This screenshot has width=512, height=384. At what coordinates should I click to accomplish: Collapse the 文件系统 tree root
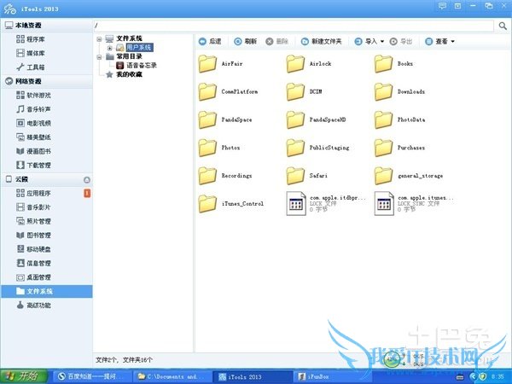tap(99, 39)
